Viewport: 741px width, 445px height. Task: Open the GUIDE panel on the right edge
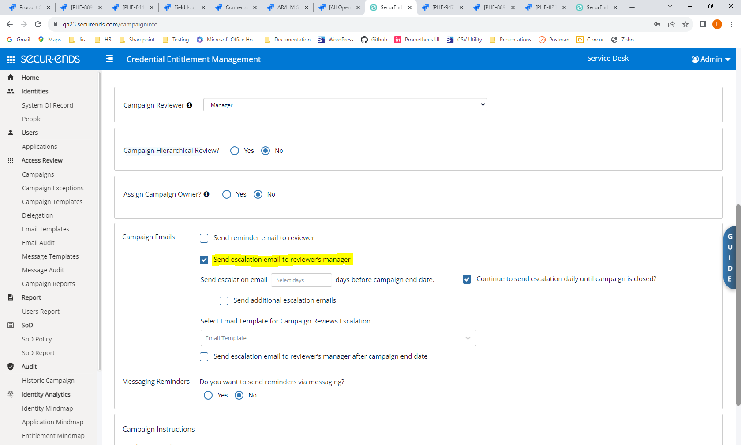tap(730, 258)
